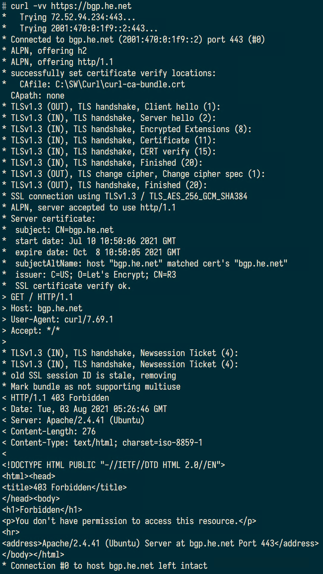Click the "Encrypted Extensions (8)" line

pos(196,129)
